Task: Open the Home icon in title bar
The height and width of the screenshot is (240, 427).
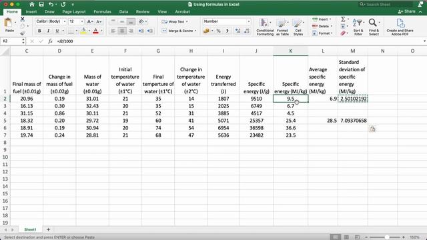Action: [x=32, y=5]
